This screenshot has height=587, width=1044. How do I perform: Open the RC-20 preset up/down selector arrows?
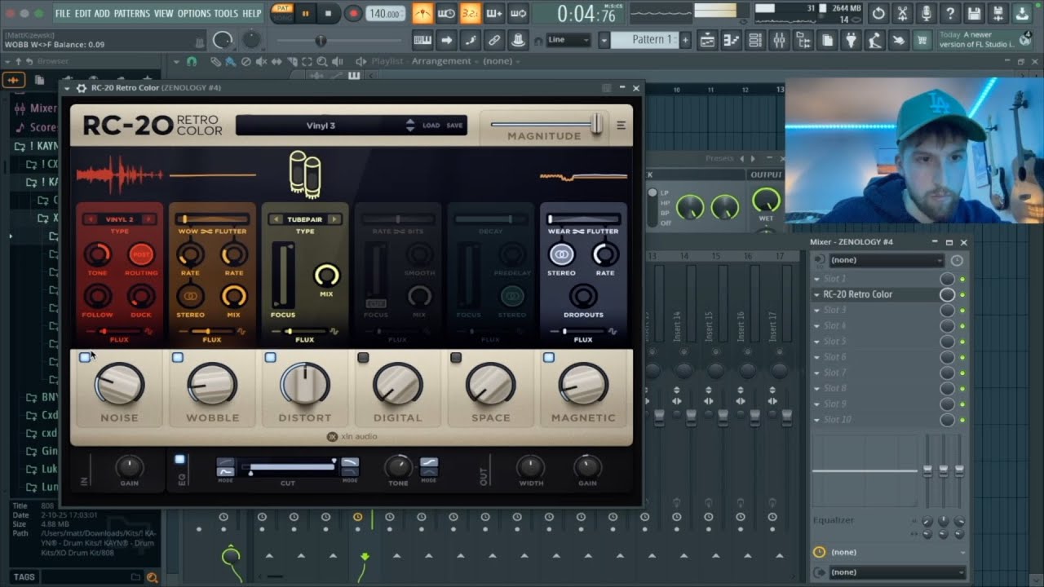coord(410,126)
